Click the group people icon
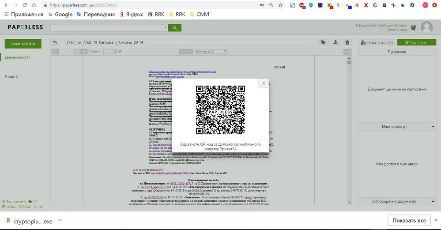Viewport: 441px width, 230px height. tap(413, 27)
